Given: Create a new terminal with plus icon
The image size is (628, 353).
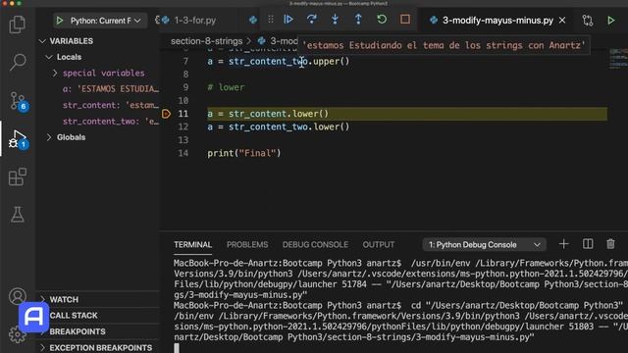Looking at the screenshot, I should (x=563, y=244).
